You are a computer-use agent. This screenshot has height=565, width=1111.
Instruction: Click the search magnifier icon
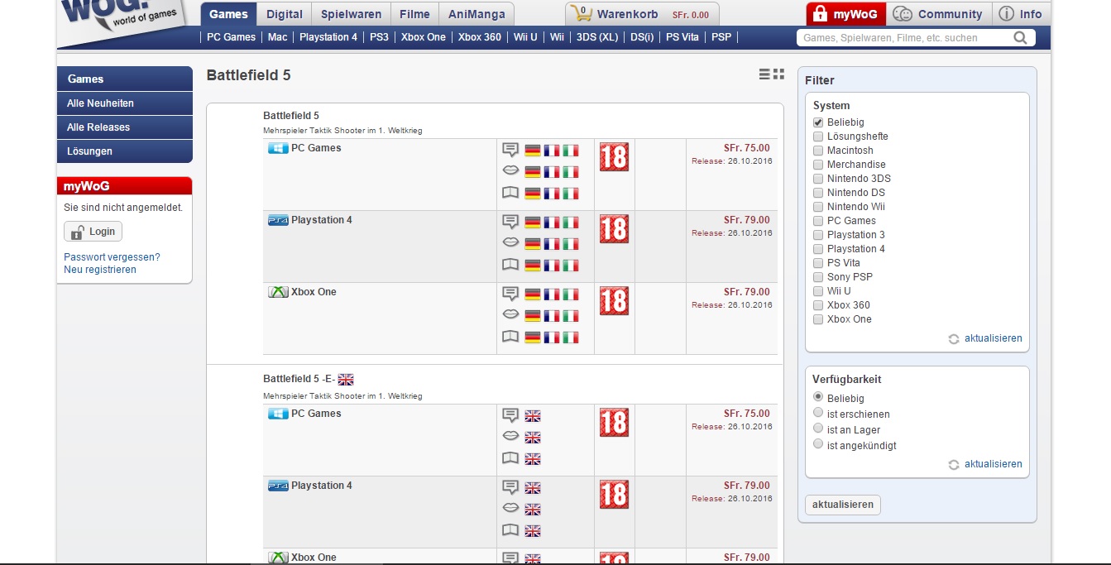click(x=1021, y=37)
